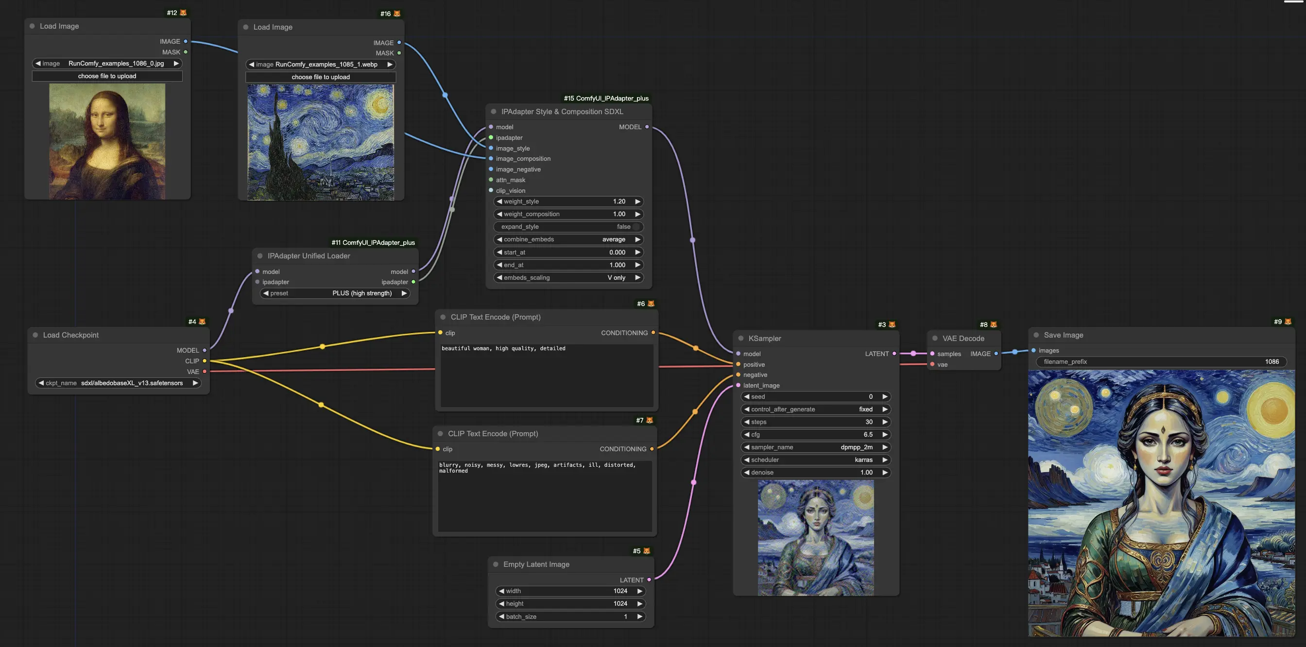Open the ckpt_name checkpoint dropdown

[x=118, y=383]
